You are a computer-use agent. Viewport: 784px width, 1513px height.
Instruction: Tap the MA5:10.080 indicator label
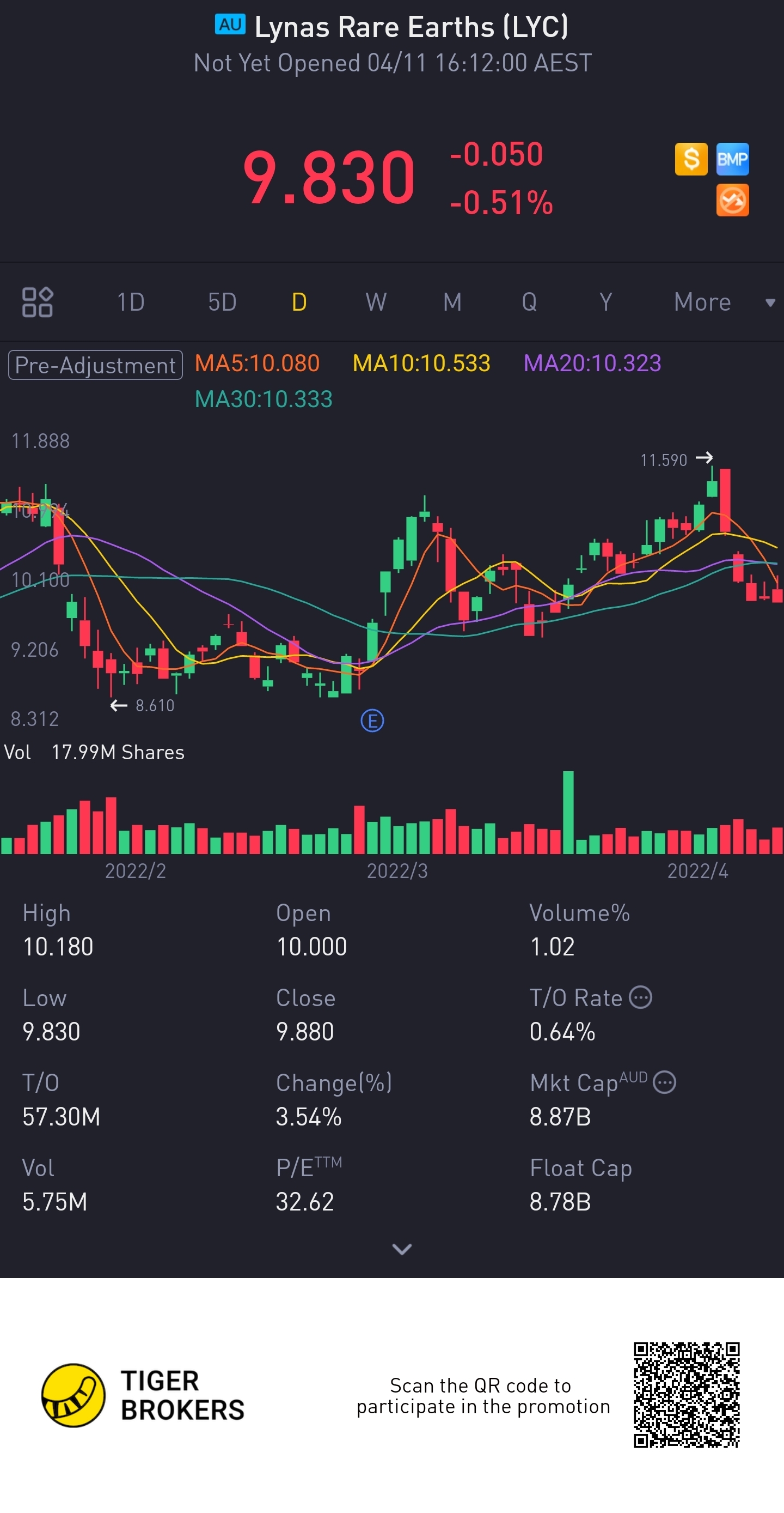257,363
